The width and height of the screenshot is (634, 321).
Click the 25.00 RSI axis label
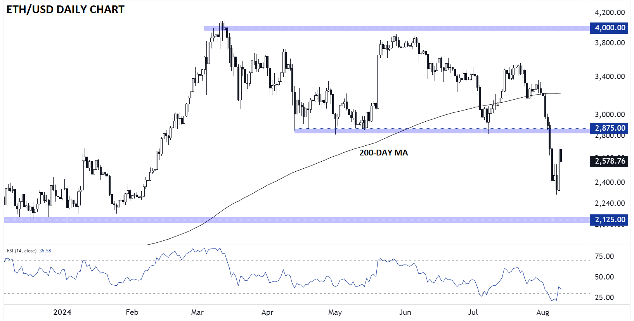pos(605,297)
